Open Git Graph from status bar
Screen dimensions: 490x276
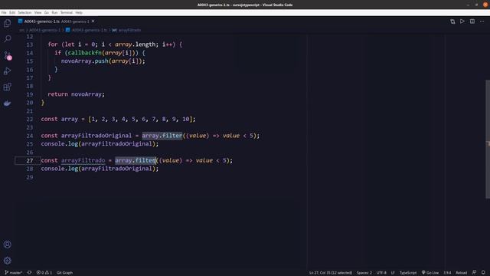click(64, 273)
